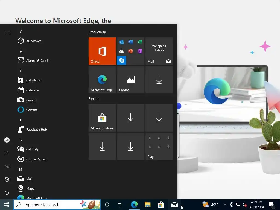Open the Office tile
Image resolution: width=280 pixels, height=210 pixels.
102,51
